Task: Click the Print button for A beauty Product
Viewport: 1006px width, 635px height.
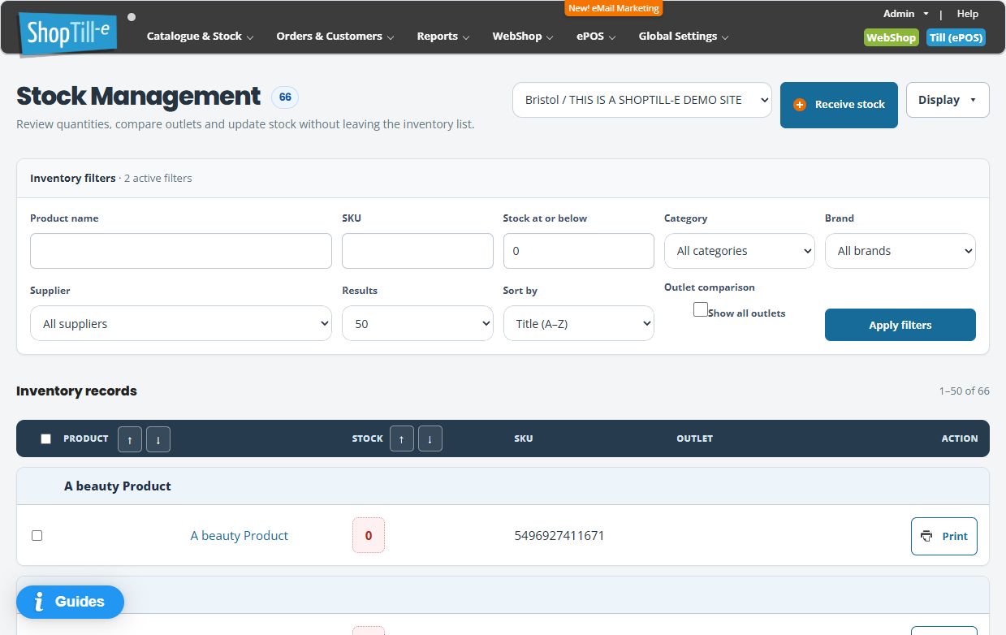Action: click(x=944, y=536)
